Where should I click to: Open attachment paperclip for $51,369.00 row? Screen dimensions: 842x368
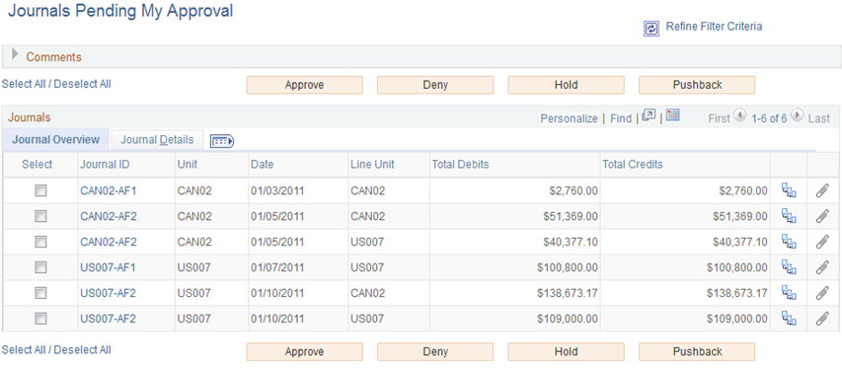point(822,216)
